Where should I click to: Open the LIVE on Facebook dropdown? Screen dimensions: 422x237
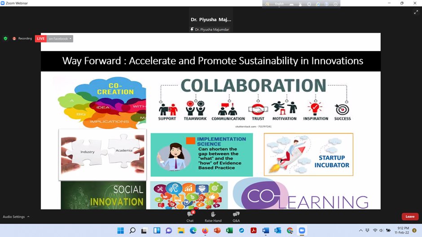60,39
